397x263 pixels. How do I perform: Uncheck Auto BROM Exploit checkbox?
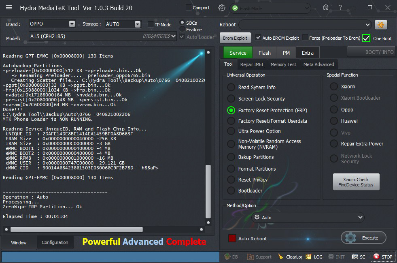point(258,38)
